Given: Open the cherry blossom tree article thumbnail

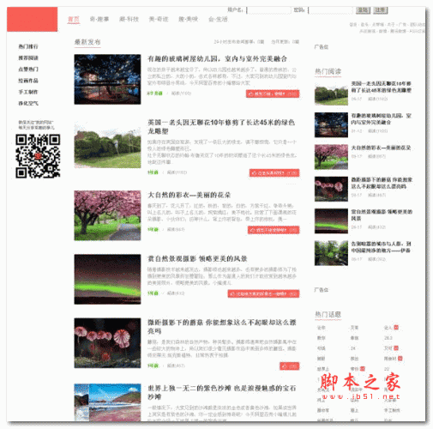Looking at the screenshot, I should [107, 215].
